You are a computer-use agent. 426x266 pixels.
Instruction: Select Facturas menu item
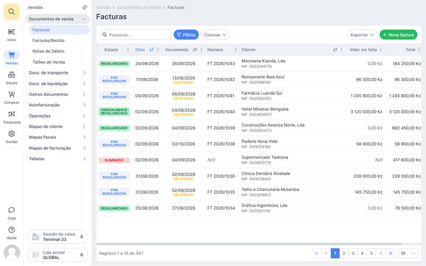pyautogui.click(x=59, y=30)
